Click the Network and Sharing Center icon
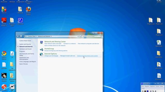165x92 pixels. tap(42, 42)
